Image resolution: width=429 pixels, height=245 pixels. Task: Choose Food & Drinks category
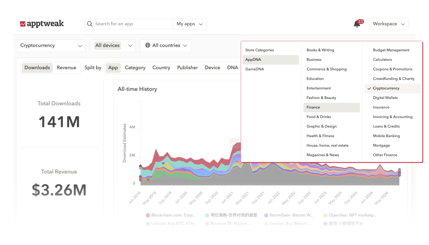coord(331,117)
